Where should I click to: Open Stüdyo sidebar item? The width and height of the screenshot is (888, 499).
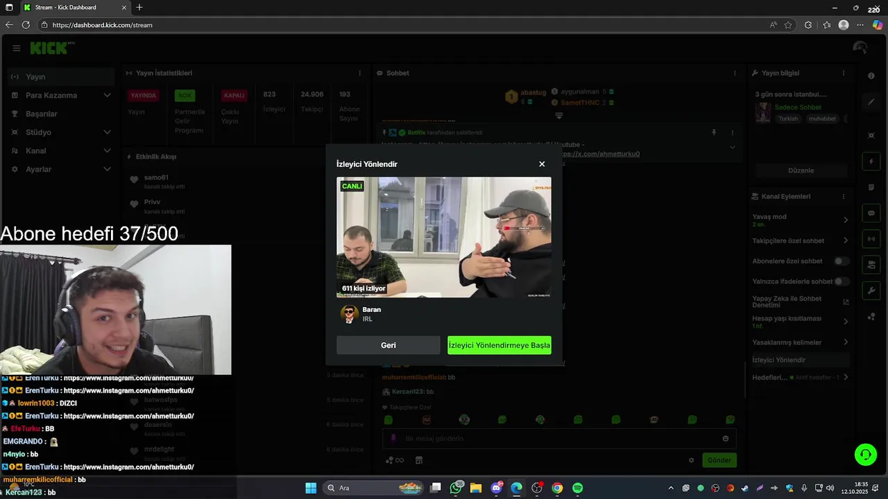[61, 132]
